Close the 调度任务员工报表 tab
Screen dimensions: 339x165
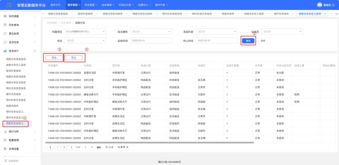coord(268,14)
